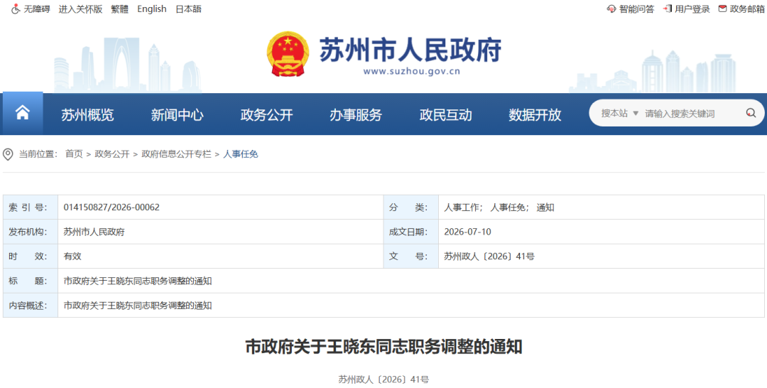The width and height of the screenshot is (767, 388).
Task: Click the 索引号 label cell
Action: click(31, 208)
